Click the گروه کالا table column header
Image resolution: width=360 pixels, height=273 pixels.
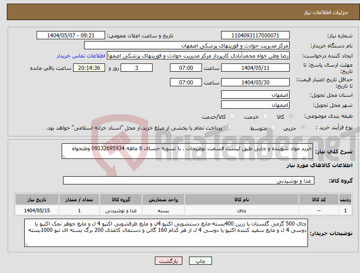(121, 199)
